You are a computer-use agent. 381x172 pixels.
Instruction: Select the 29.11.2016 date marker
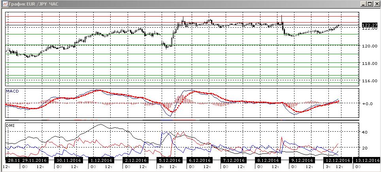coord(35,161)
